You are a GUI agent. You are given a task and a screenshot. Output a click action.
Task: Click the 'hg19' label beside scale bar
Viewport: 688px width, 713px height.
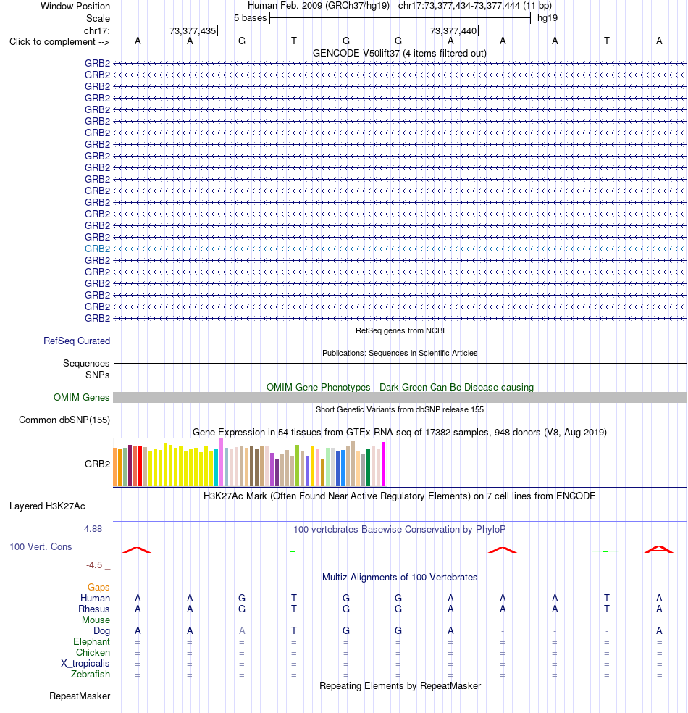point(547,18)
